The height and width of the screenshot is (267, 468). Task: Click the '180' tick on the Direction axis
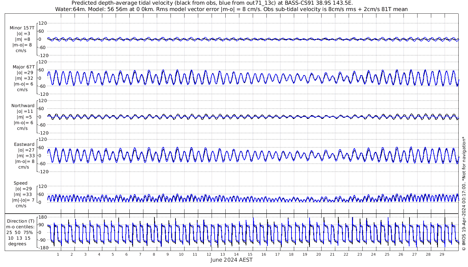coord(42,217)
